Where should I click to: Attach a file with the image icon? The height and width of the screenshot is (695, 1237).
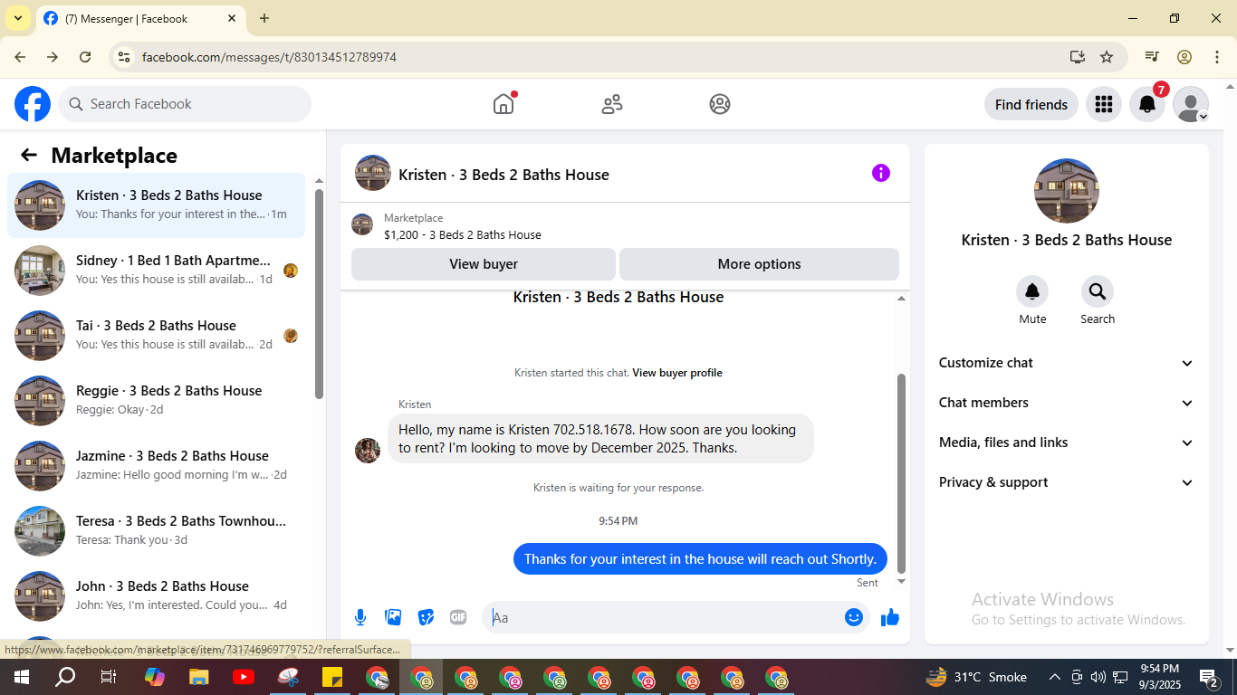click(393, 617)
